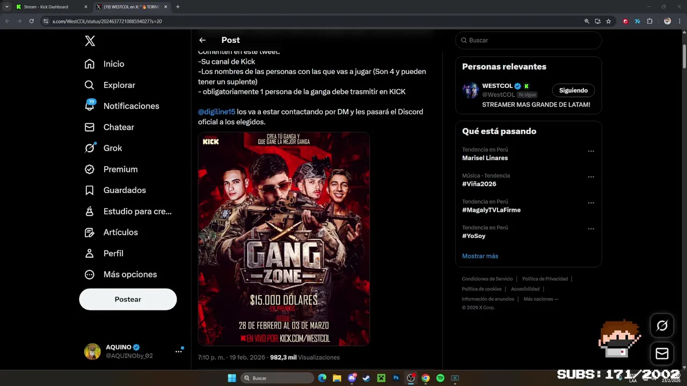
Task: Open the #YoSoy trend
Action: [x=473, y=236]
